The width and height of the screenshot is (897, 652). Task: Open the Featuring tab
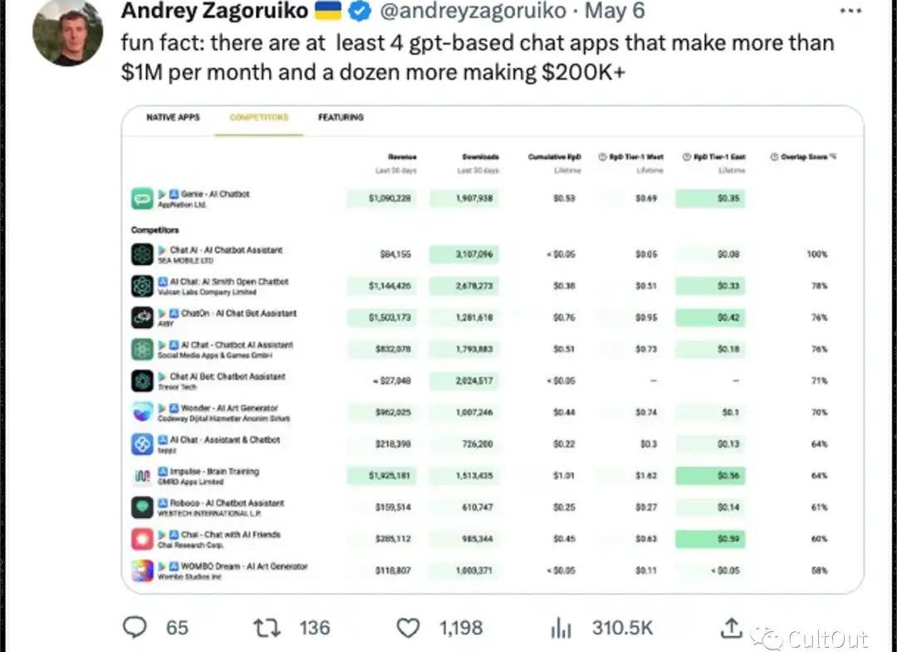click(341, 118)
